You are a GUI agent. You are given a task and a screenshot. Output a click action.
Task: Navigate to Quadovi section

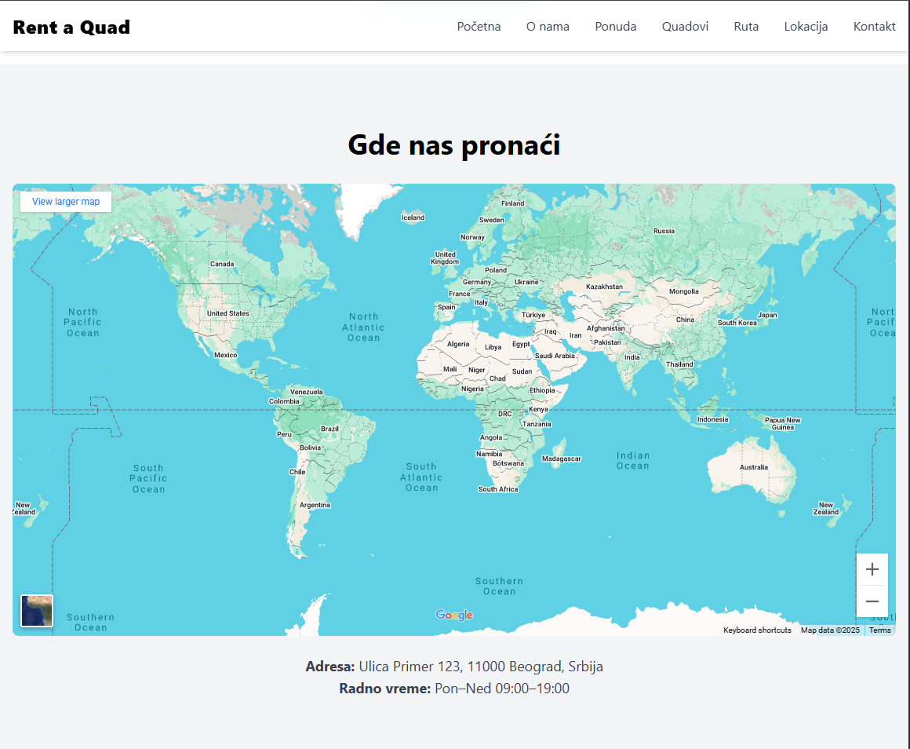(x=685, y=27)
